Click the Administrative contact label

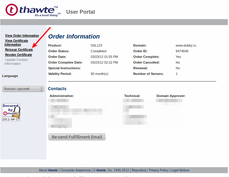(62, 96)
